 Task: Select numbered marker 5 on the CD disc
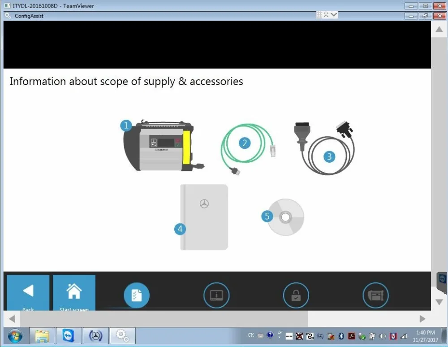(x=267, y=216)
